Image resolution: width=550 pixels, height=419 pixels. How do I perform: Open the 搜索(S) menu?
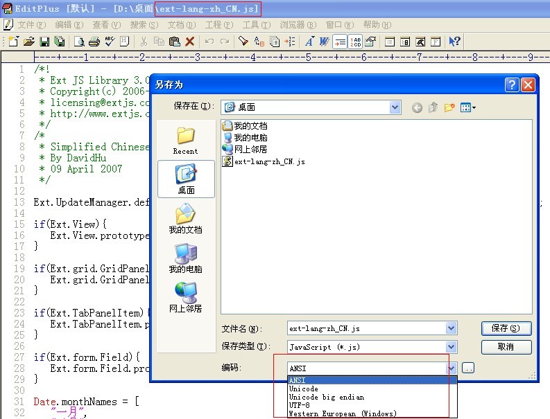(x=144, y=24)
